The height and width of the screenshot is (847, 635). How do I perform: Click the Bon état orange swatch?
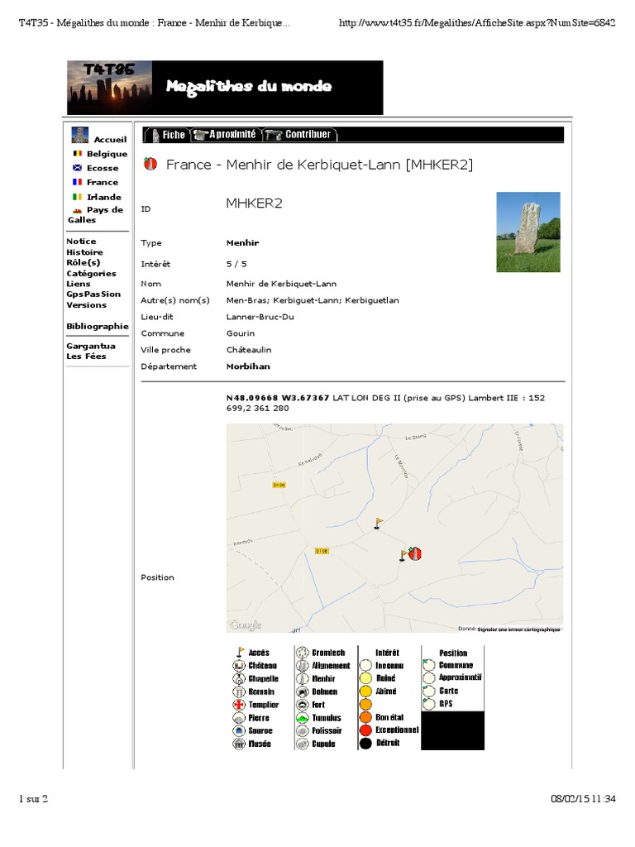tap(366, 717)
